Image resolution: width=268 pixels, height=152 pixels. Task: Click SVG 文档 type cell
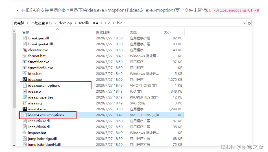click(x=137, y=103)
